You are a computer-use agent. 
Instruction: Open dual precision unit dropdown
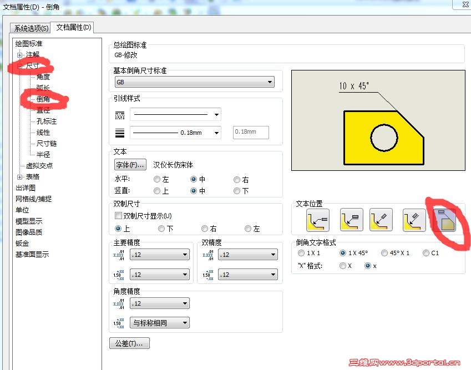248,255
